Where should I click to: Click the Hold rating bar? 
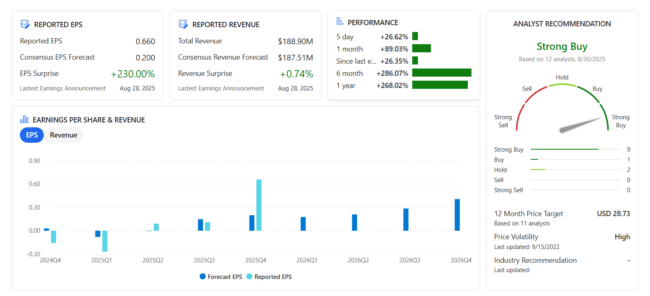click(538, 169)
